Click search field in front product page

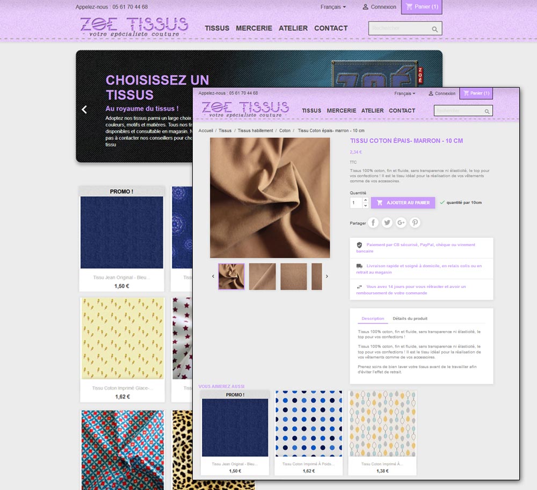463,111
